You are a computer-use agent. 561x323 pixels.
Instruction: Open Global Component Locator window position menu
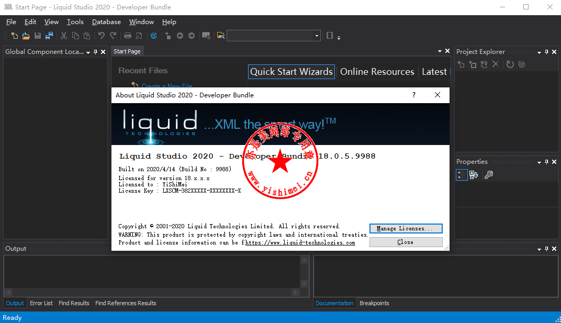(x=88, y=52)
